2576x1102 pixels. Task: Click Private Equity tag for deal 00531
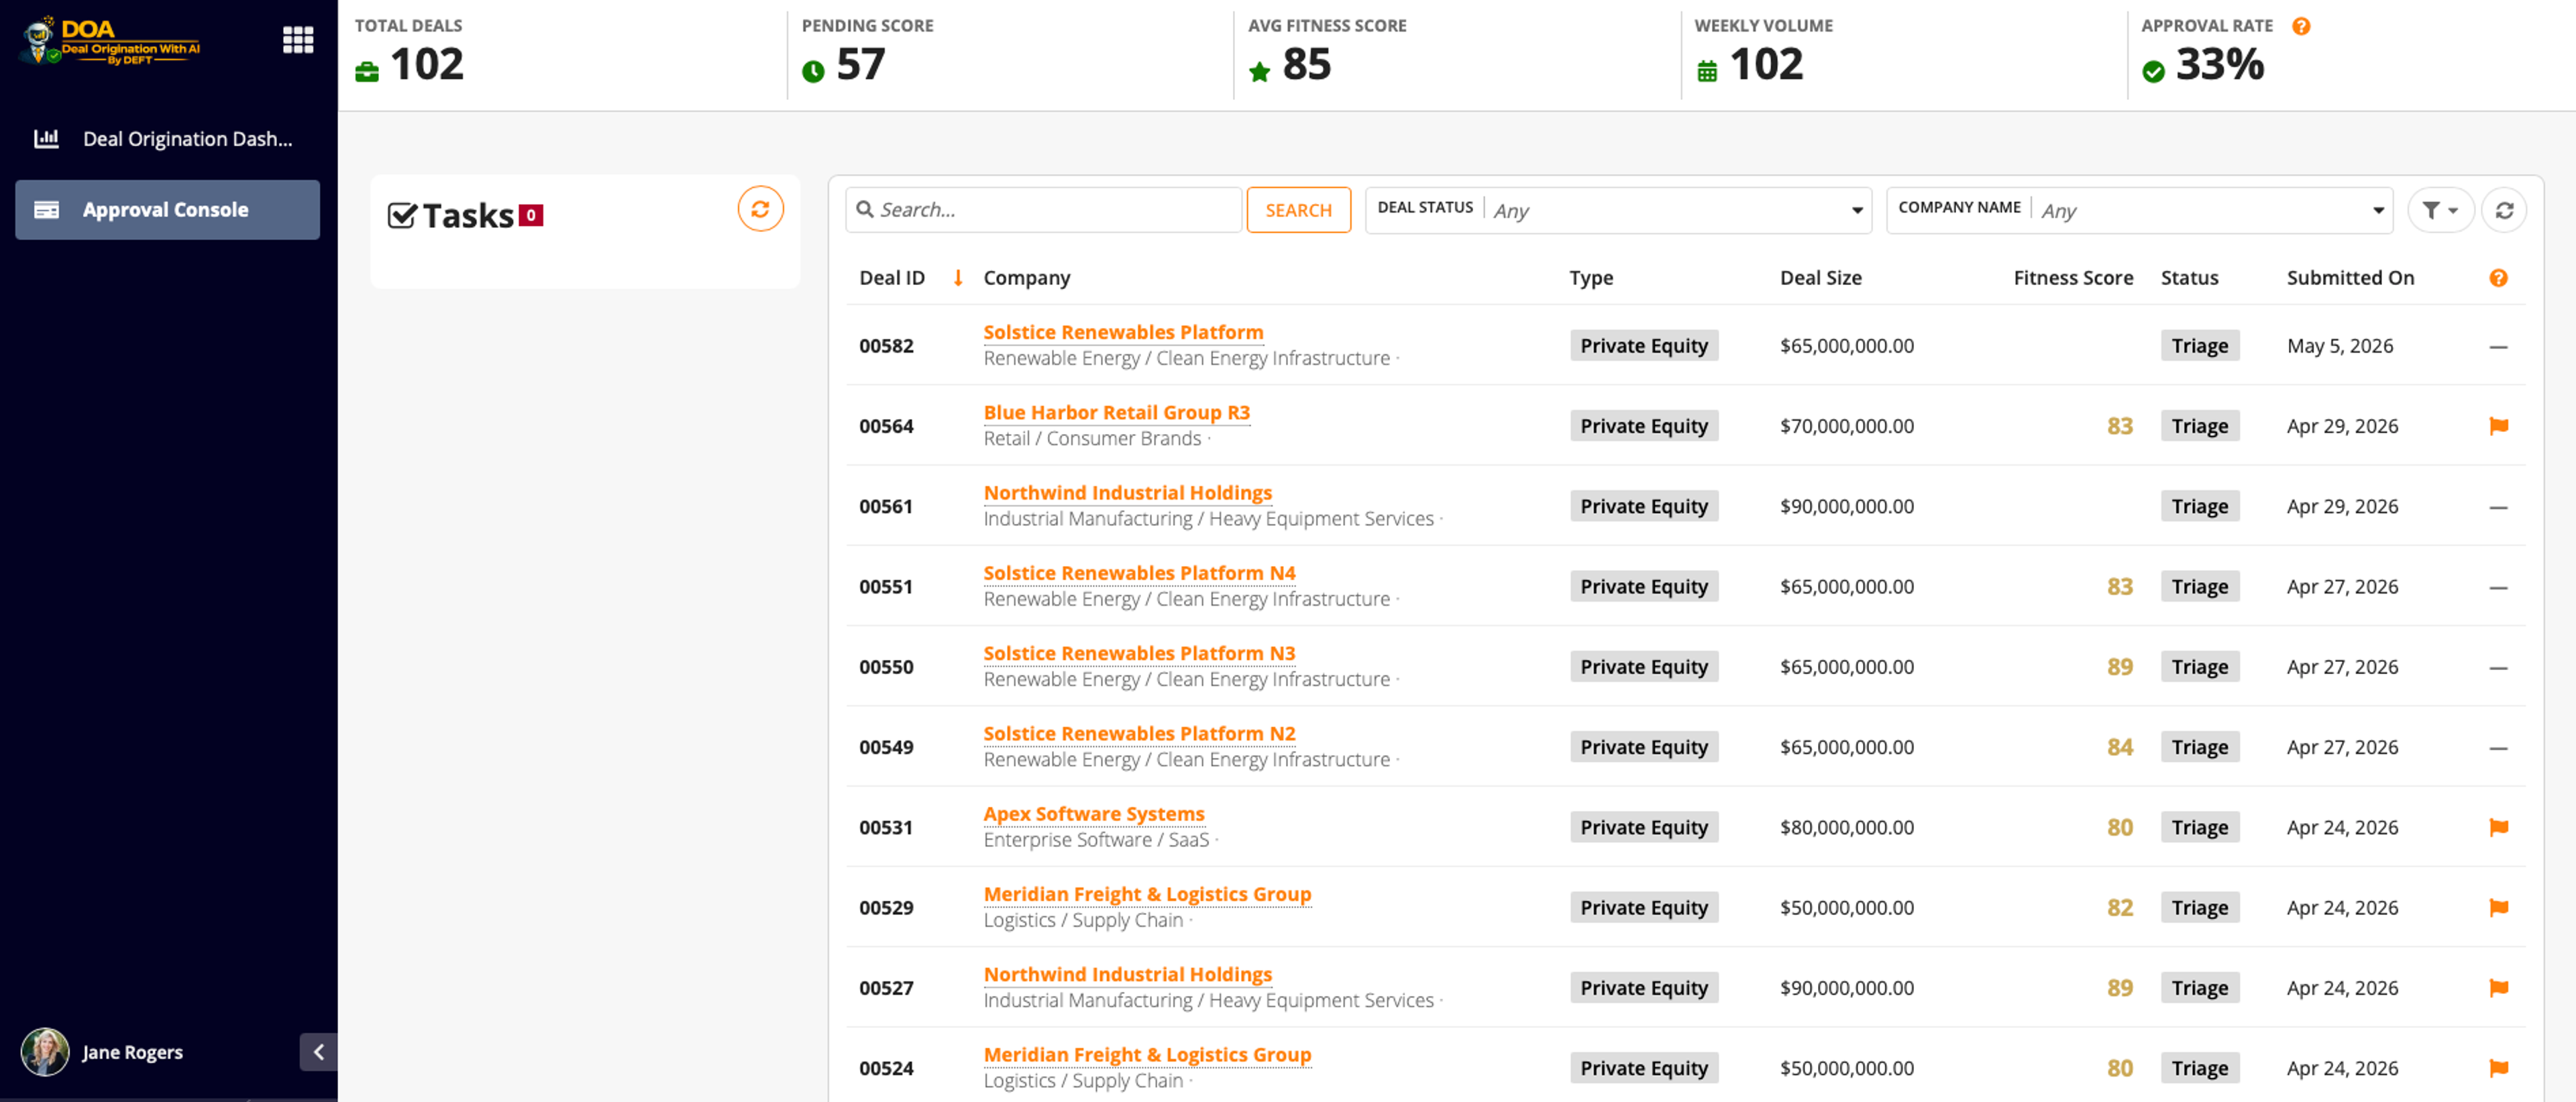click(1643, 827)
